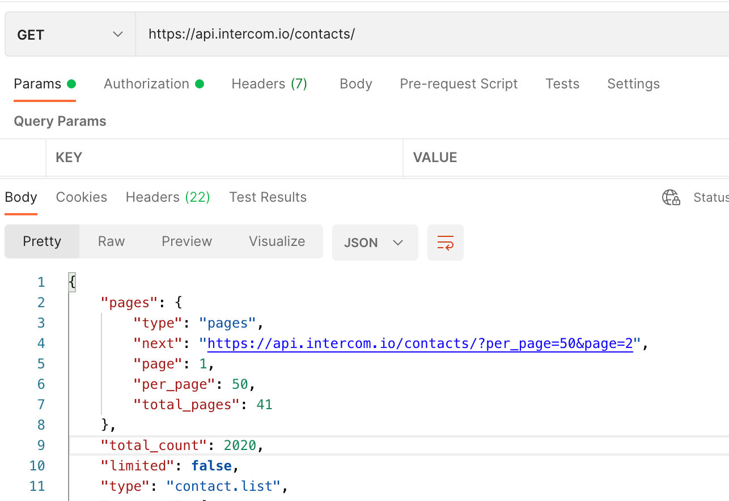
Task: Toggle line wrap icon
Action: point(446,243)
